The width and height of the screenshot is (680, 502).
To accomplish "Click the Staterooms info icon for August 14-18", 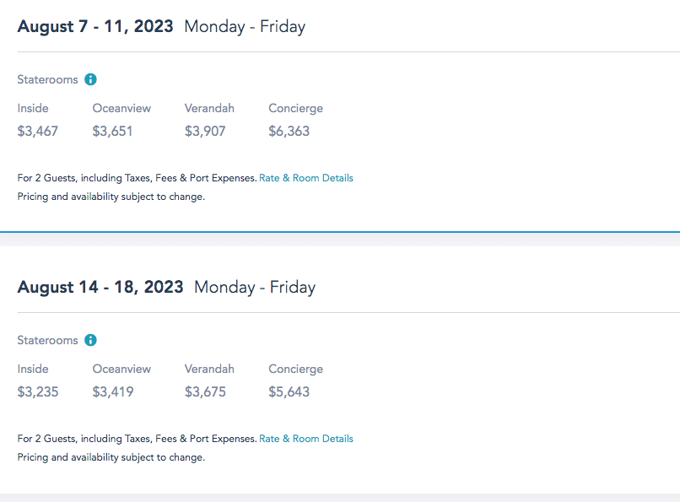I will point(91,340).
